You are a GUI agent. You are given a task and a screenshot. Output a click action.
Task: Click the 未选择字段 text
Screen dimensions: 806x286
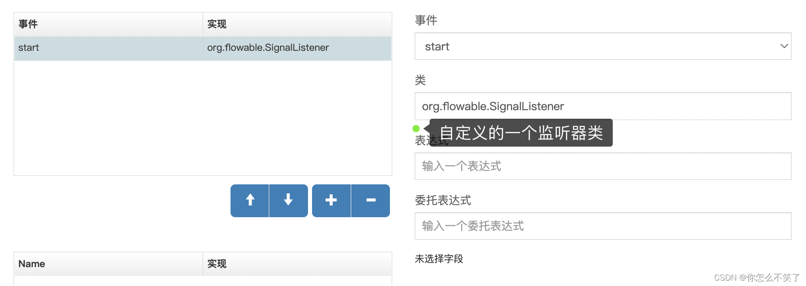point(439,259)
